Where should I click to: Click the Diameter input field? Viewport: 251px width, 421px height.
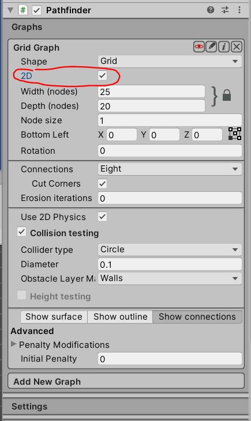tap(170, 265)
